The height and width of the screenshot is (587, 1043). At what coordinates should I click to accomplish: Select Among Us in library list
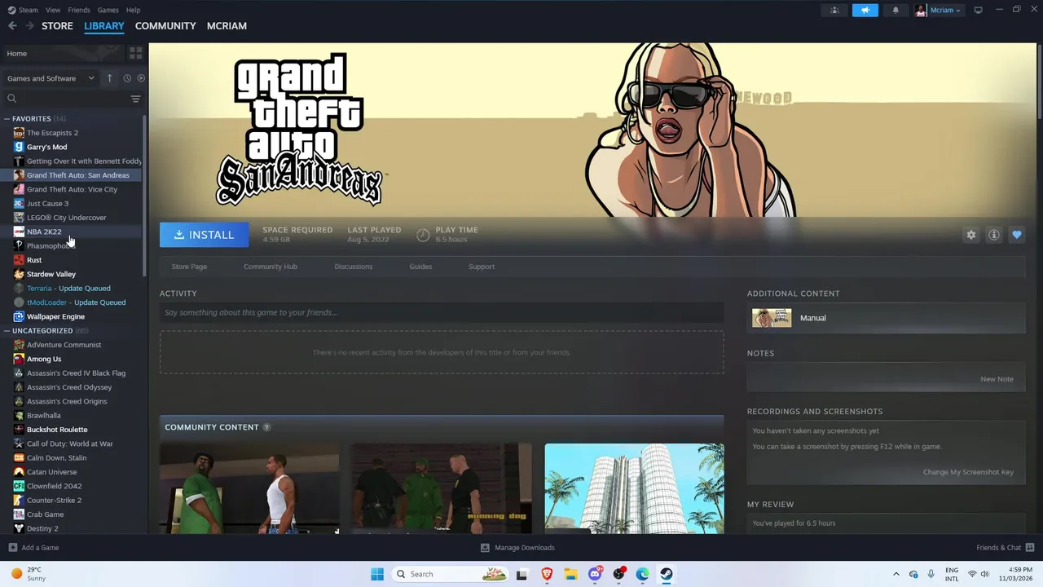click(x=44, y=359)
